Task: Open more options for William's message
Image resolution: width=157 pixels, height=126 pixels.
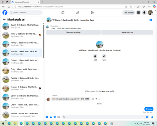Action: point(100,99)
